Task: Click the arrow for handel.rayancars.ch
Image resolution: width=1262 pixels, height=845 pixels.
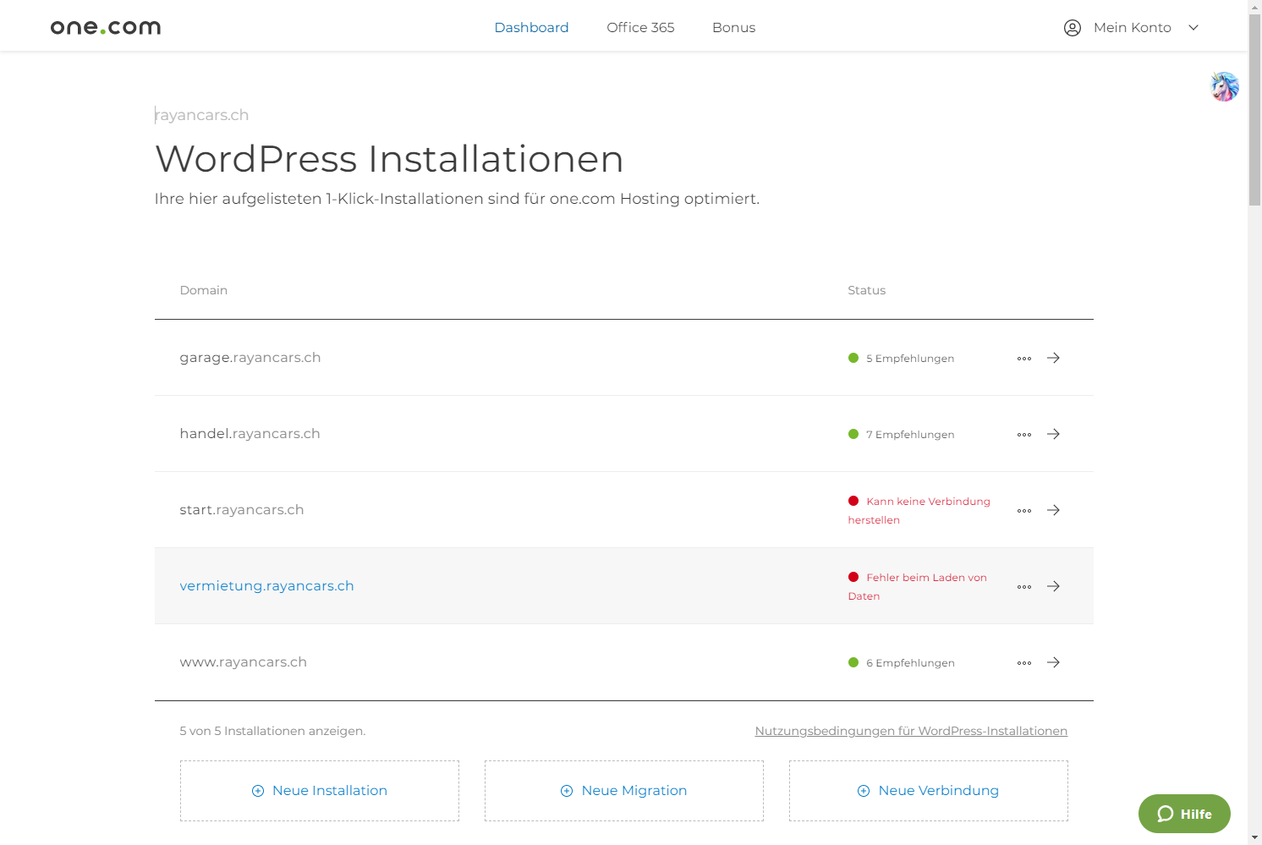Action: point(1053,434)
